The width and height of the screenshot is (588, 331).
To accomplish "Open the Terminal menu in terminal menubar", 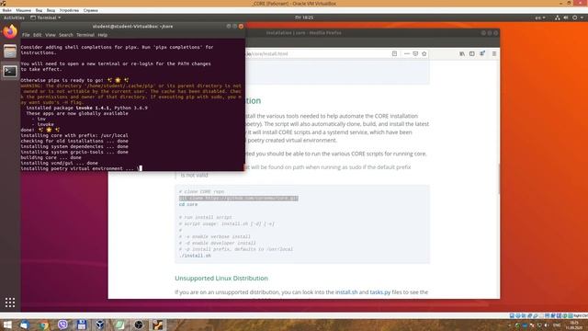I will [x=85, y=35].
